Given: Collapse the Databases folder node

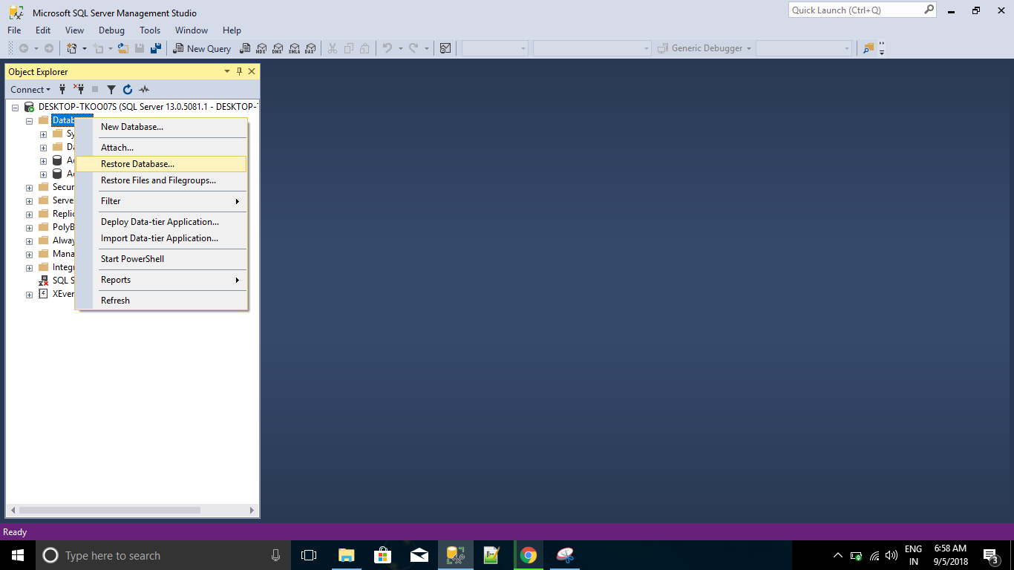Looking at the screenshot, I should point(29,121).
